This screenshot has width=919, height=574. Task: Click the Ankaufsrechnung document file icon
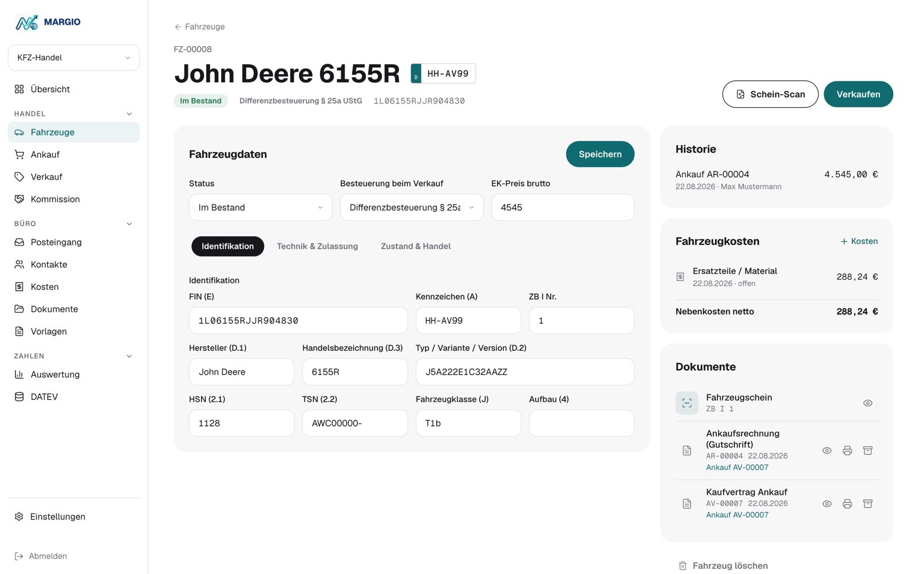tap(687, 451)
